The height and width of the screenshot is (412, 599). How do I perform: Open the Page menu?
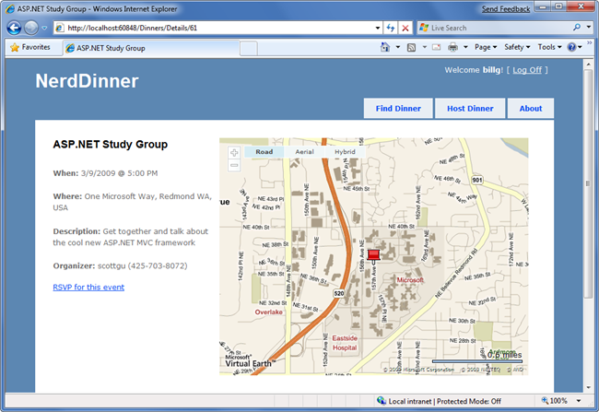tap(486, 47)
